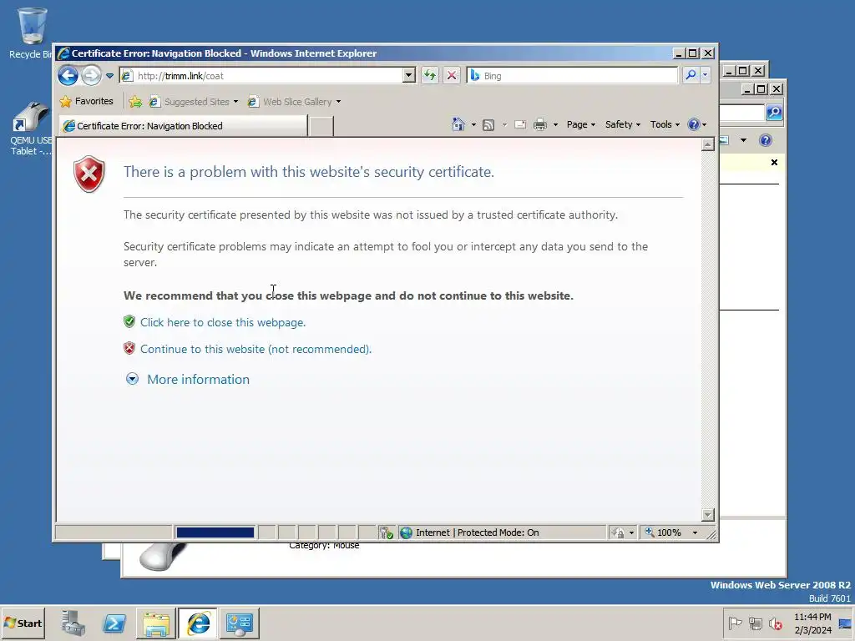Open Server Manager from the taskbar
Viewport: 855px width, 641px height.
[73, 623]
